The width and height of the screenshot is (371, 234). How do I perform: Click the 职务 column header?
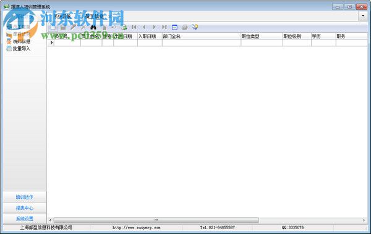[x=352, y=36]
